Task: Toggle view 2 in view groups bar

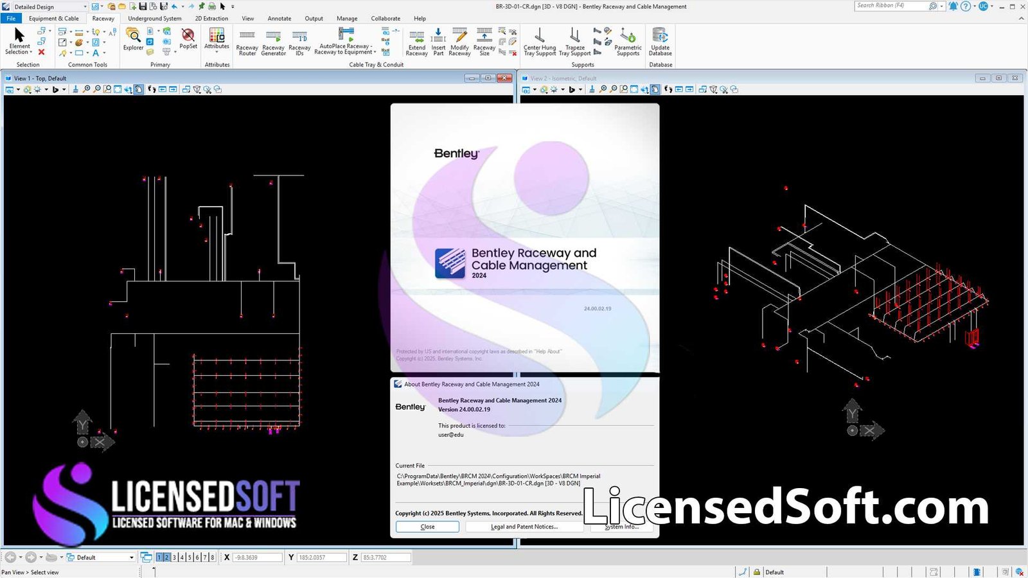Action: point(166,557)
